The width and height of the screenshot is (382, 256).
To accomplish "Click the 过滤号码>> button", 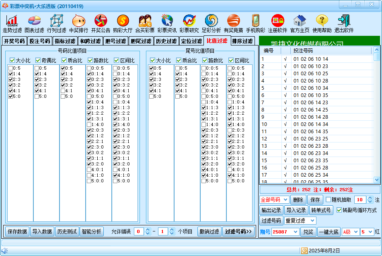I will tap(238, 231).
